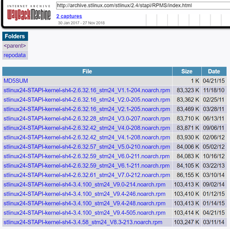Select the 103,414 K size cell
Image resolution: width=230 pixels, height=229 pixels.
coord(187,213)
